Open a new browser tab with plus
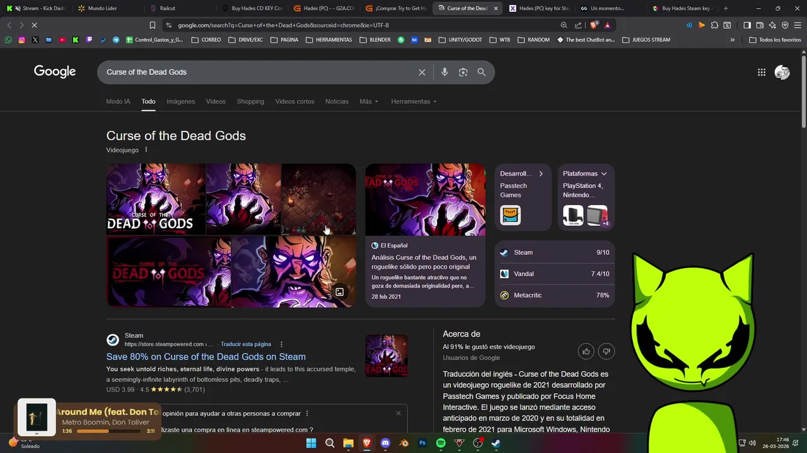807x453 pixels. pos(726,8)
